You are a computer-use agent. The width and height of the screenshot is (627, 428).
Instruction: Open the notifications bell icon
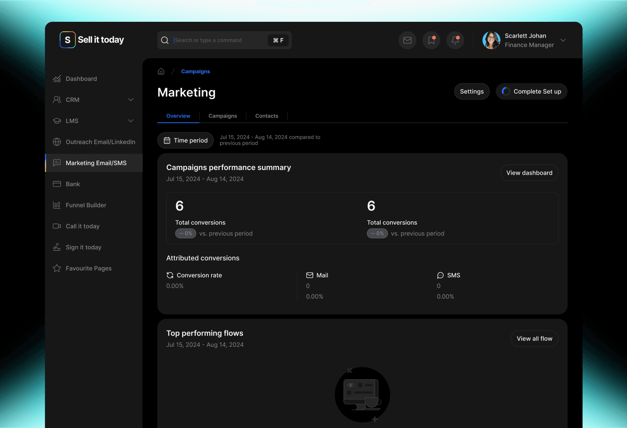point(455,40)
